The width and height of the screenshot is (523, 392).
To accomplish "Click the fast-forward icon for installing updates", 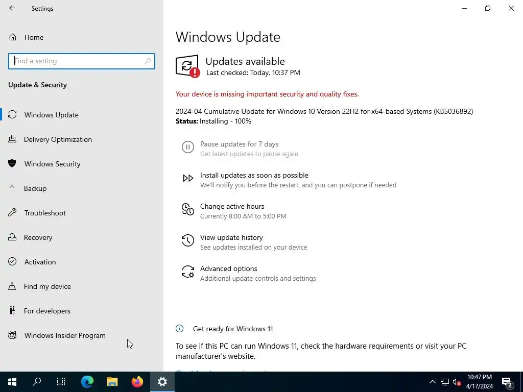I will [188, 178].
